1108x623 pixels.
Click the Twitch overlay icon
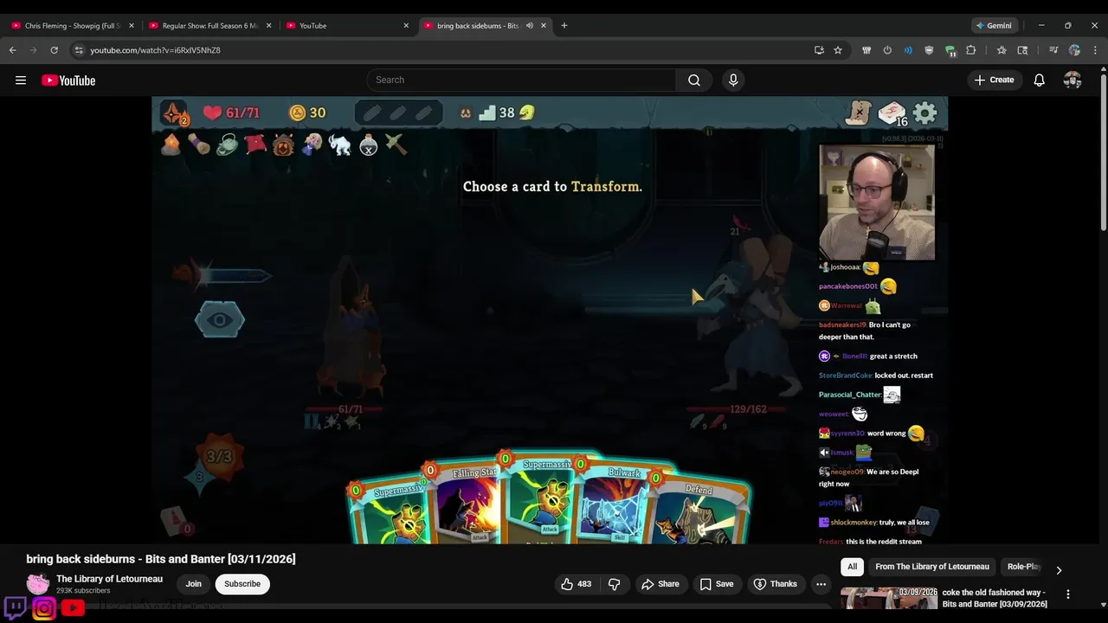[x=15, y=607]
